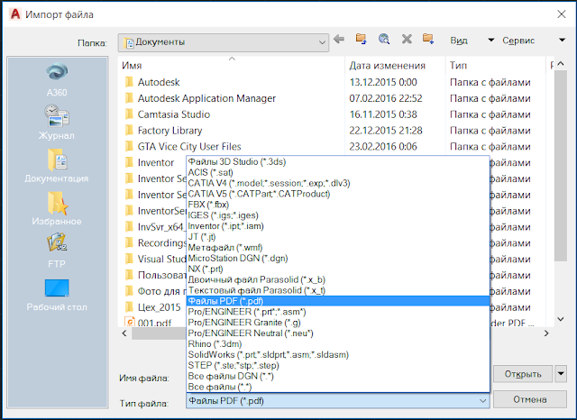Open the Избранное favorites shortcut
The image size is (577, 420).
point(57,208)
